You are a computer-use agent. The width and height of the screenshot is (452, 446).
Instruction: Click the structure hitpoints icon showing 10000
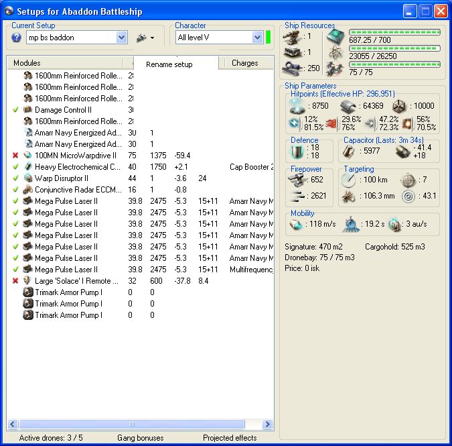click(x=399, y=106)
